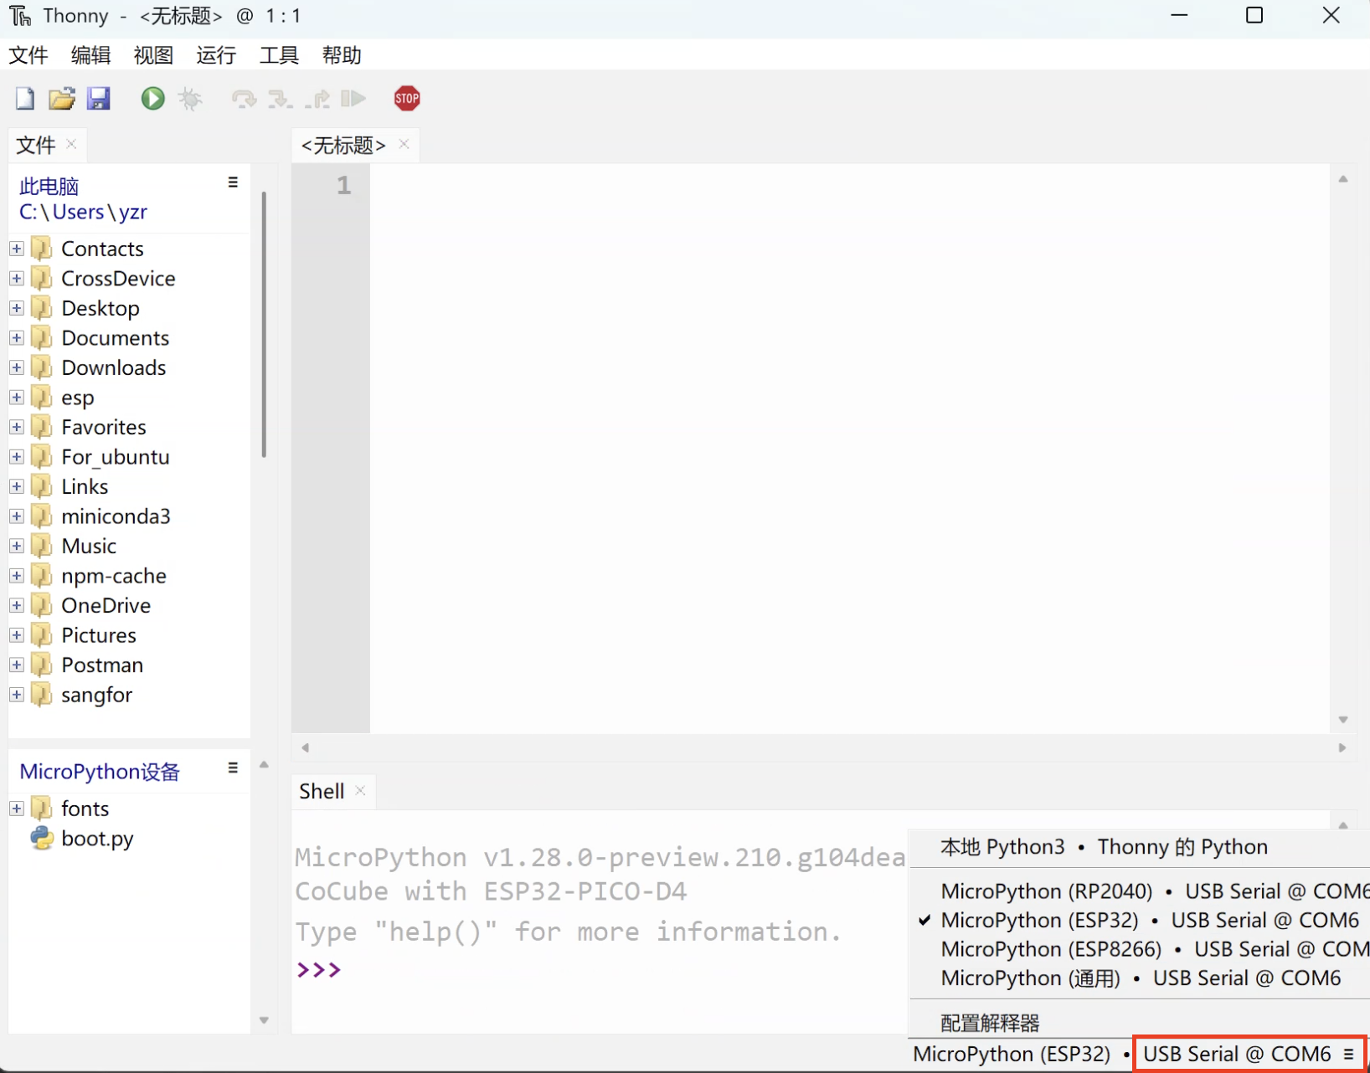Open the 运行 menu
Screen dimensions: 1370x1073
coord(216,55)
